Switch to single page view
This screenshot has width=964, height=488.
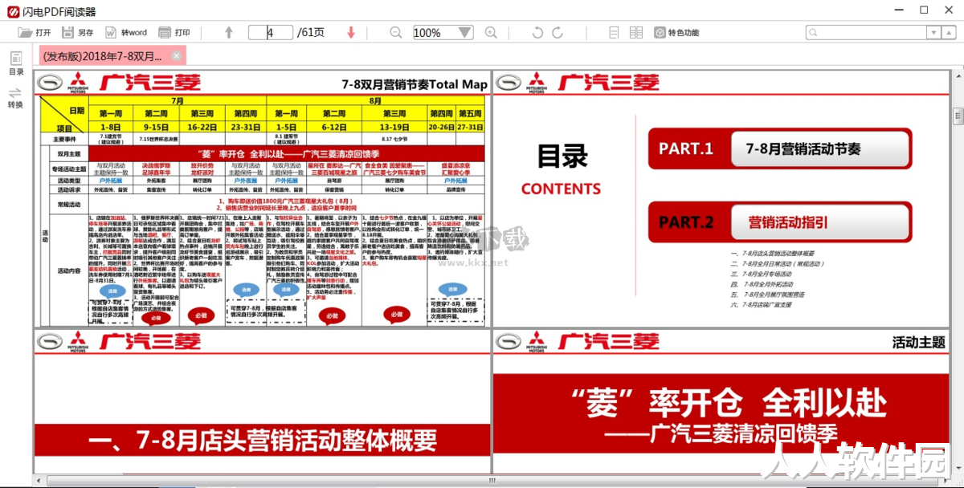pos(614,33)
